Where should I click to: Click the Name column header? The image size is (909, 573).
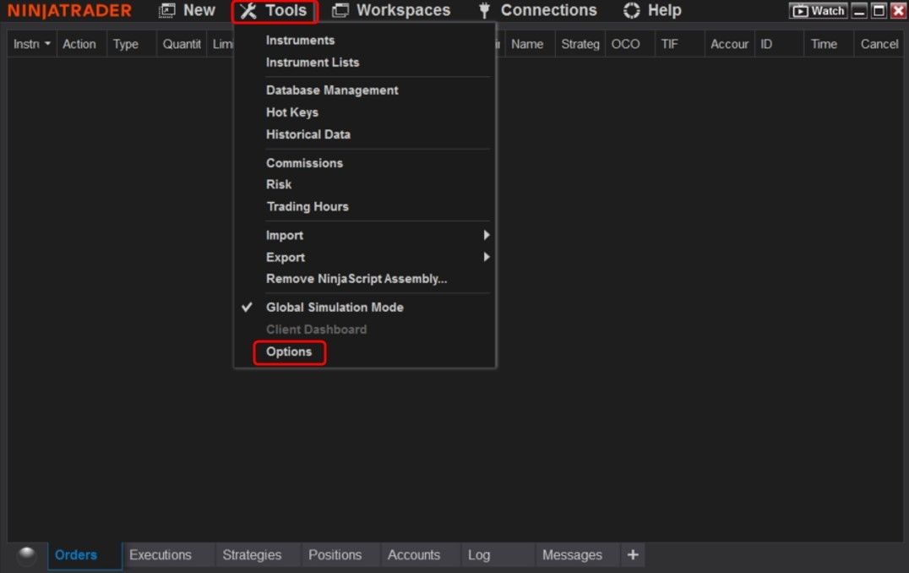tap(530, 44)
